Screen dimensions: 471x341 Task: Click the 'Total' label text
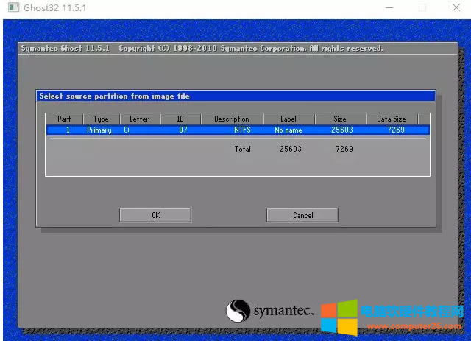pyautogui.click(x=242, y=149)
